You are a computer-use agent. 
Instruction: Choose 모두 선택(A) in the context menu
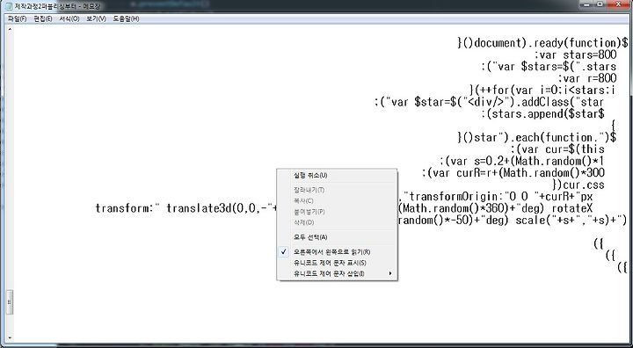(x=337, y=237)
